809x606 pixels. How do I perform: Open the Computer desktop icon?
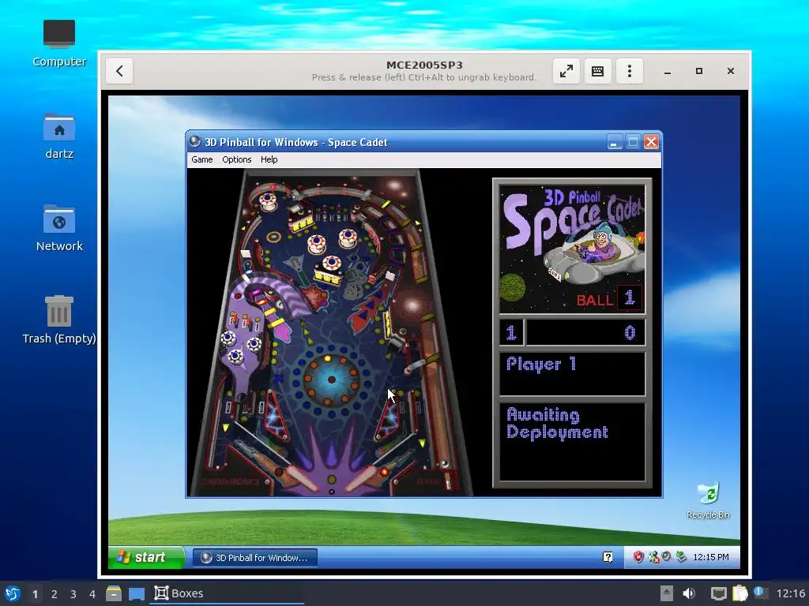tap(59, 43)
